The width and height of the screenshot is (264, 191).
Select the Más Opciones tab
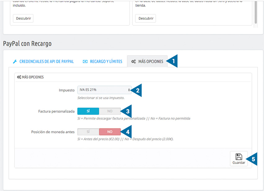tap(147, 62)
